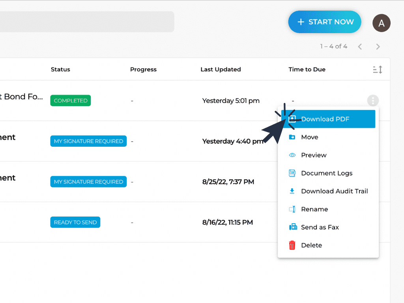The image size is (404, 303).
Task: Open account menu via A avatar
Action: (382, 23)
